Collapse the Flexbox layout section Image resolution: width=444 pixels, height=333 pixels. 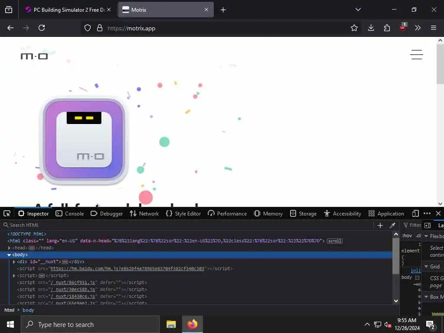click(426, 236)
